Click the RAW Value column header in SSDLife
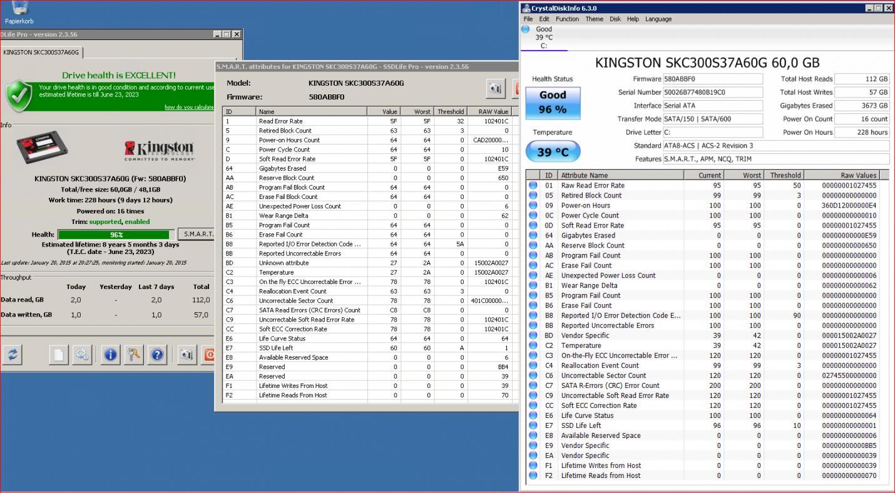895x493 pixels. click(x=489, y=111)
